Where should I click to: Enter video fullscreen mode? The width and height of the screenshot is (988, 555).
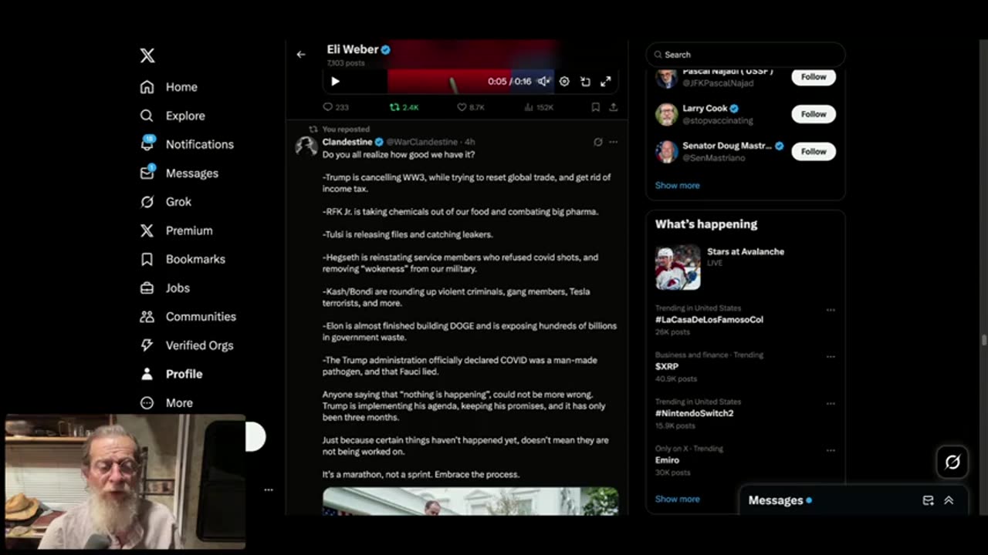[606, 81]
